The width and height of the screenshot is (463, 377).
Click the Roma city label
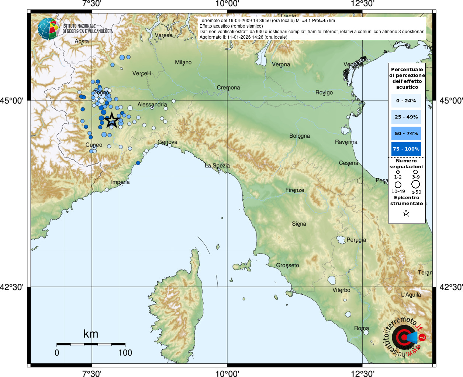point(362,328)
